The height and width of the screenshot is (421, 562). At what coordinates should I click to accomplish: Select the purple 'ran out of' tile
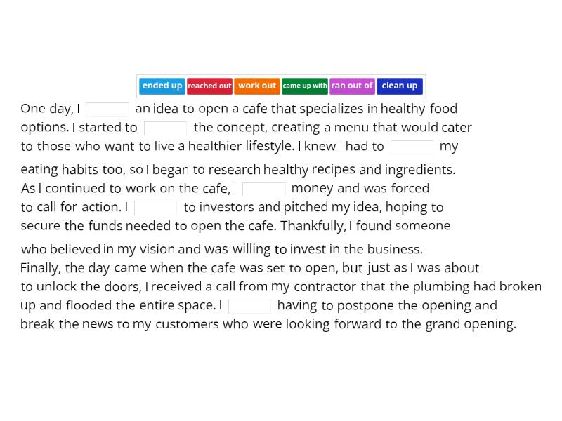[352, 86]
